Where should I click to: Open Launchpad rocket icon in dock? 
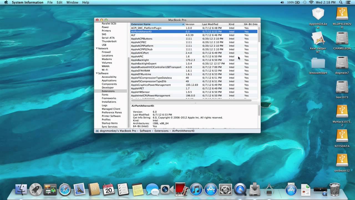[x=35, y=190]
